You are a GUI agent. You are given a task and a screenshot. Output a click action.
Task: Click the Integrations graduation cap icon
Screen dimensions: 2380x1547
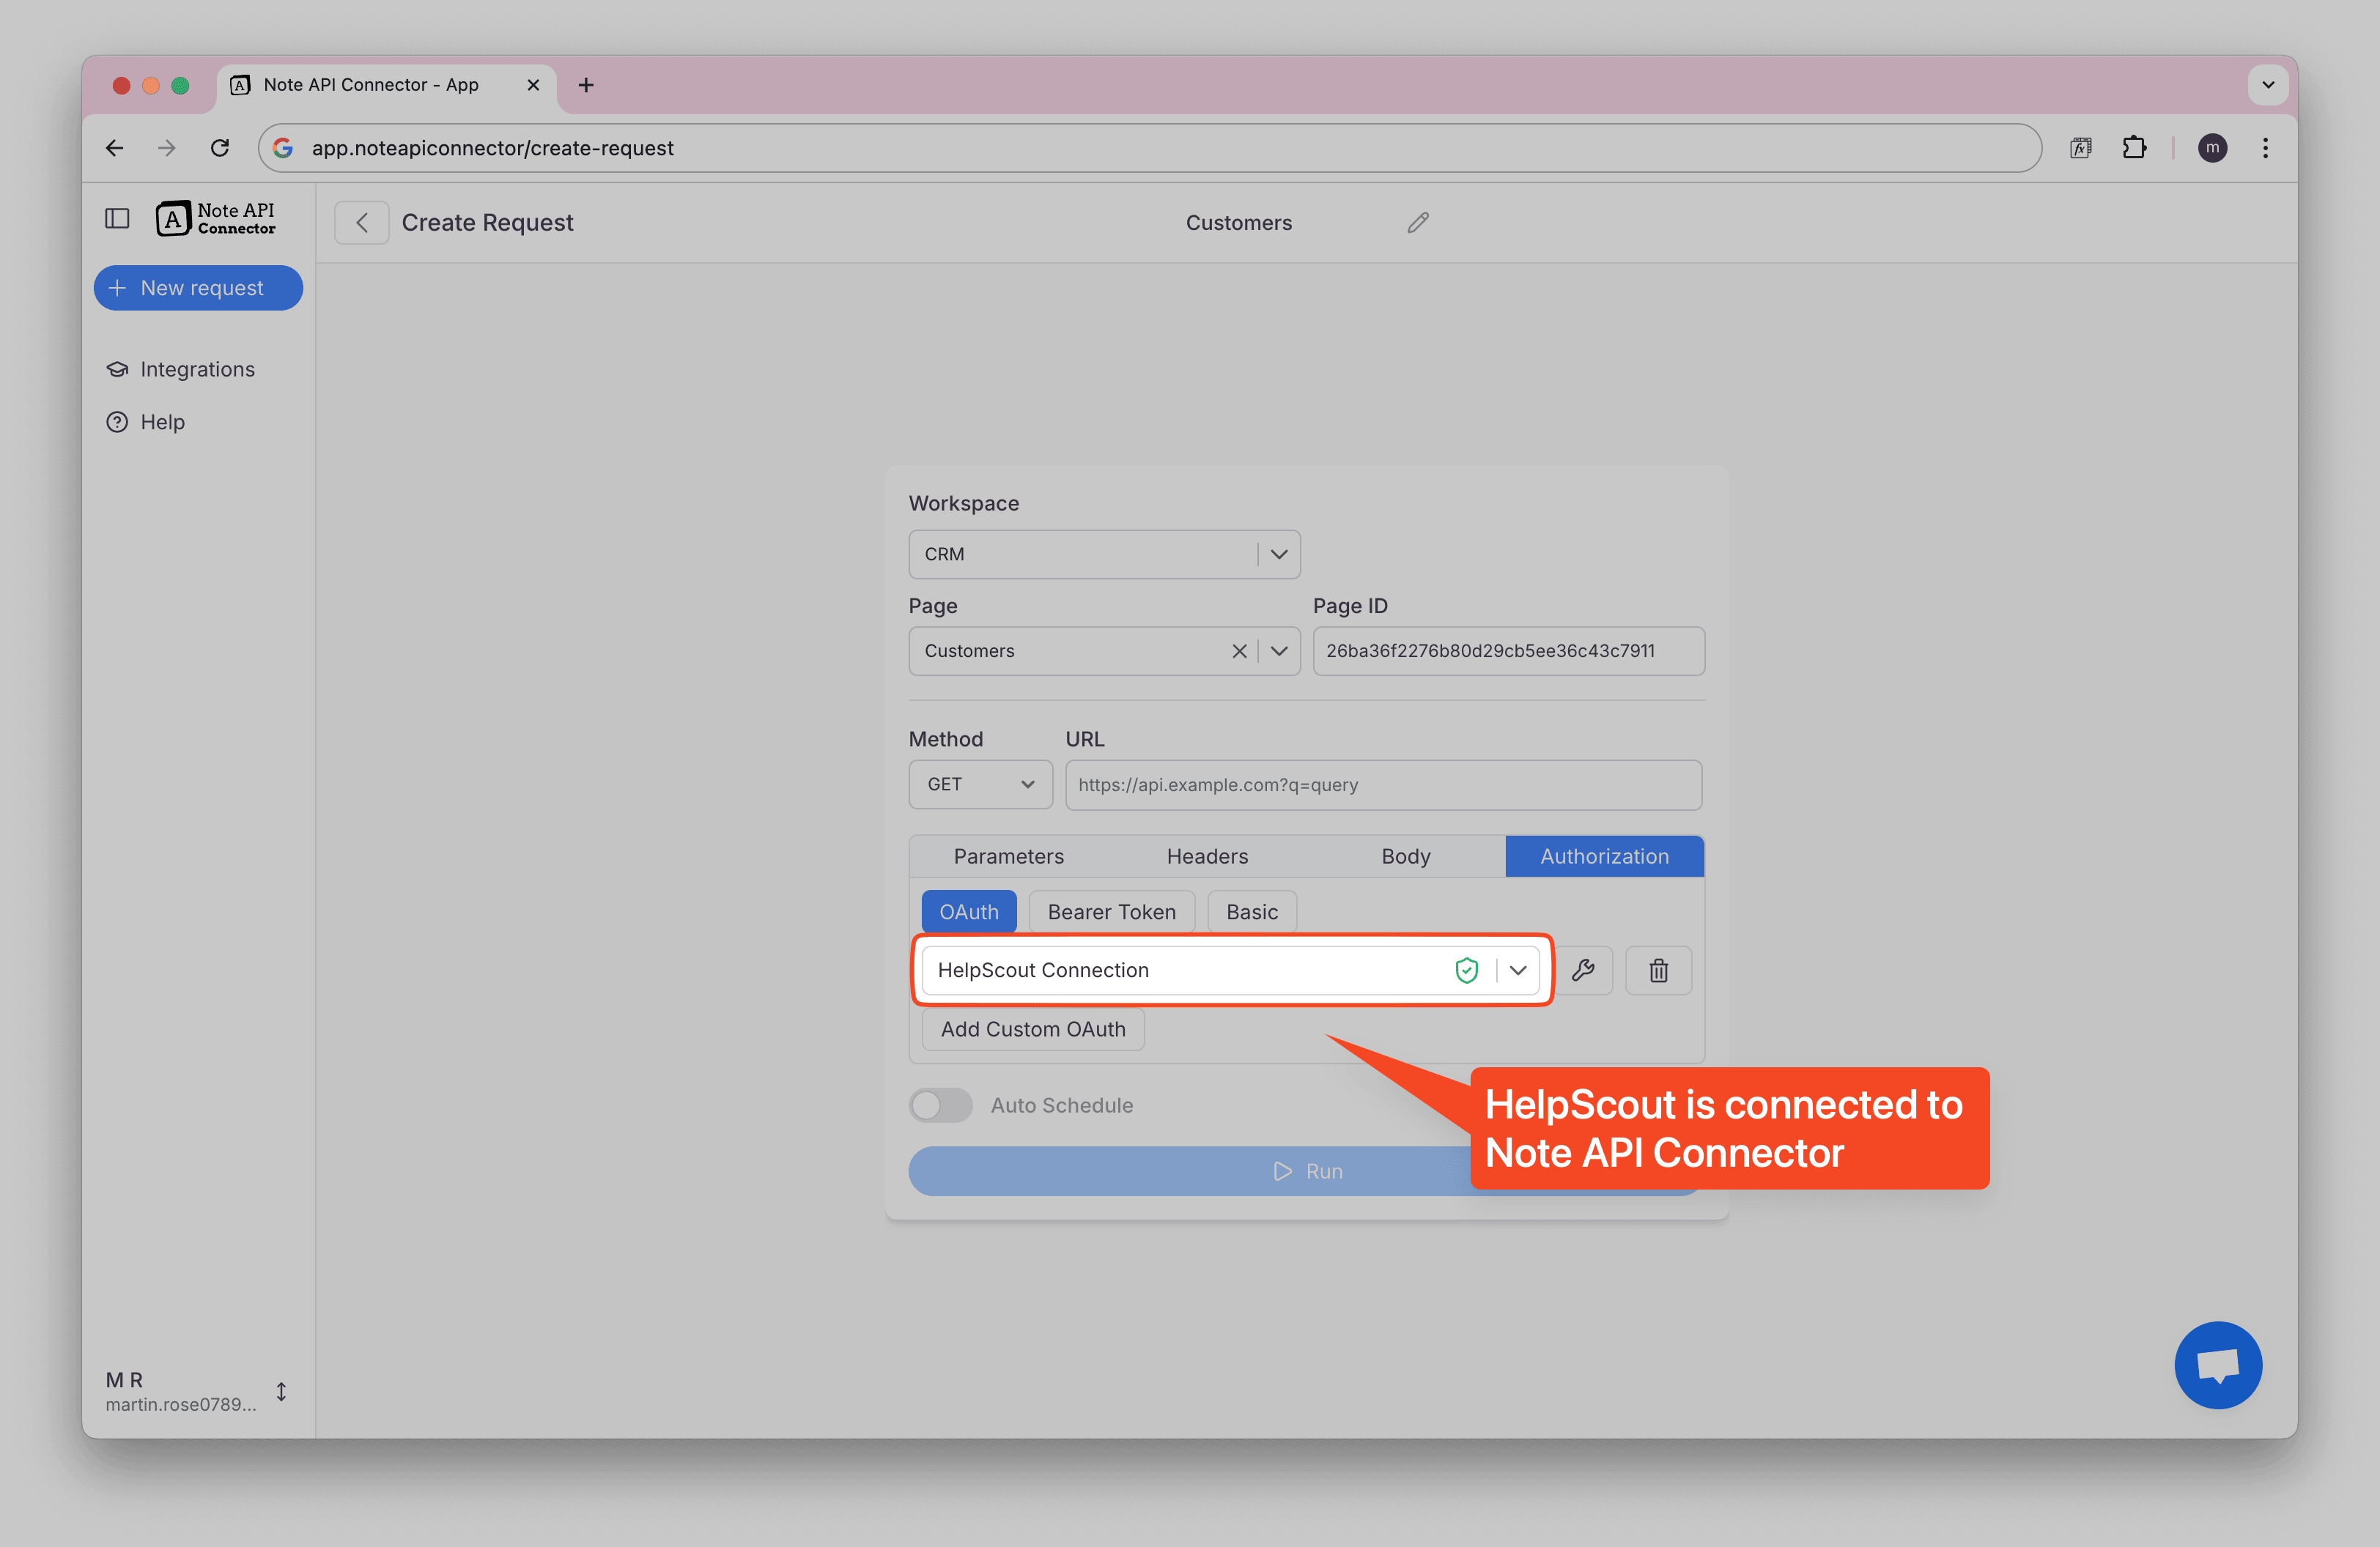point(117,368)
